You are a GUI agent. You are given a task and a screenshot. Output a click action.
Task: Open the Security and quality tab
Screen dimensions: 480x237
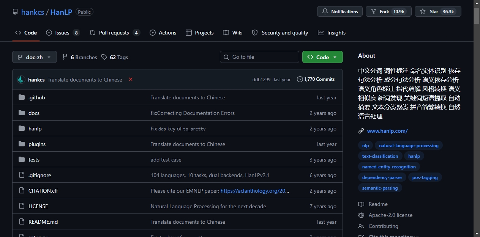280,33
